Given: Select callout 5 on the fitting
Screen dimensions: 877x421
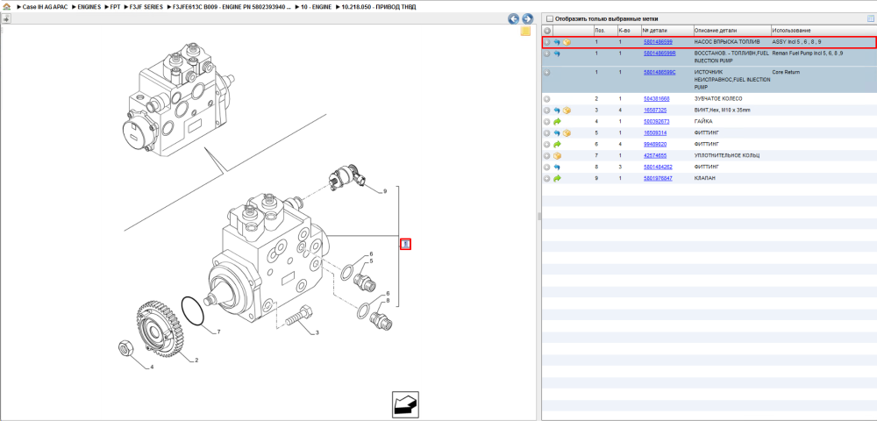Looking at the screenshot, I should [371, 261].
